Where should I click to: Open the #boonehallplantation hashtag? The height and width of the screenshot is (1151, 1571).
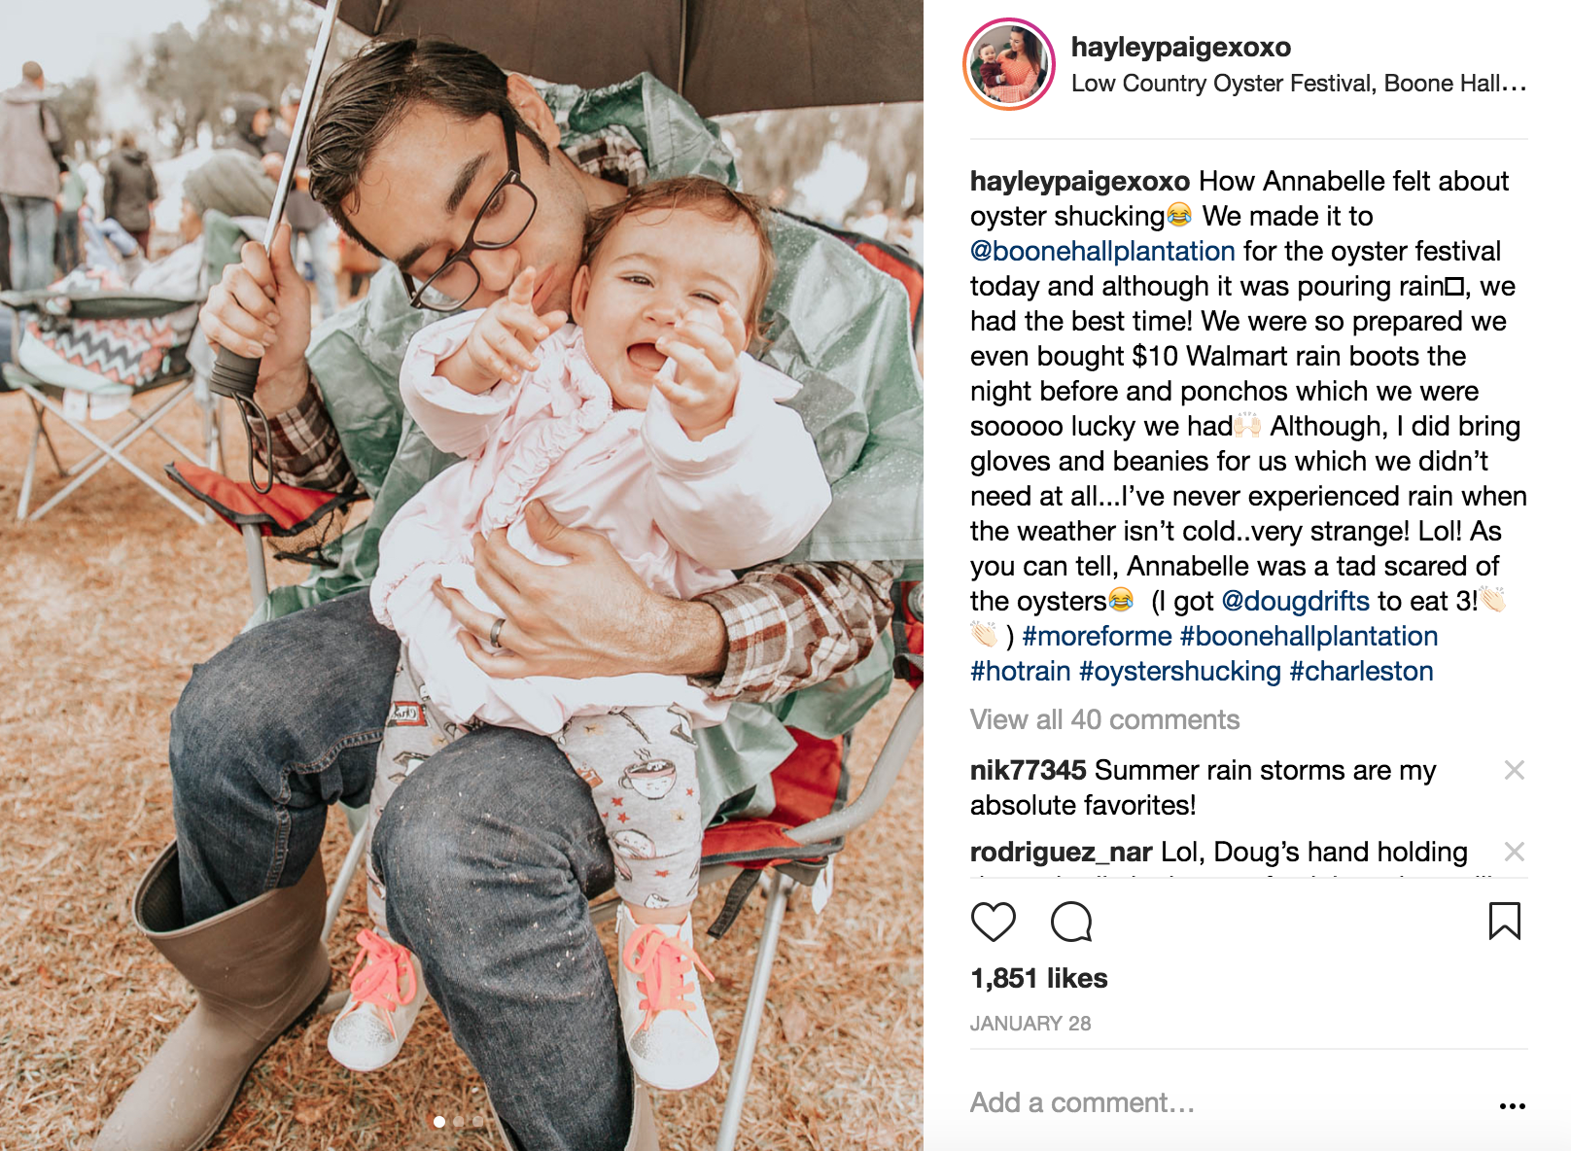coord(1309,636)
